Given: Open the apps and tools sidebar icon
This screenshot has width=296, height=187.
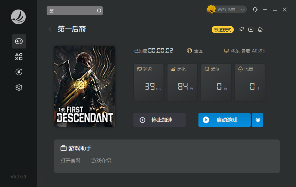Looking at the screenshot, I should [19, 57].
